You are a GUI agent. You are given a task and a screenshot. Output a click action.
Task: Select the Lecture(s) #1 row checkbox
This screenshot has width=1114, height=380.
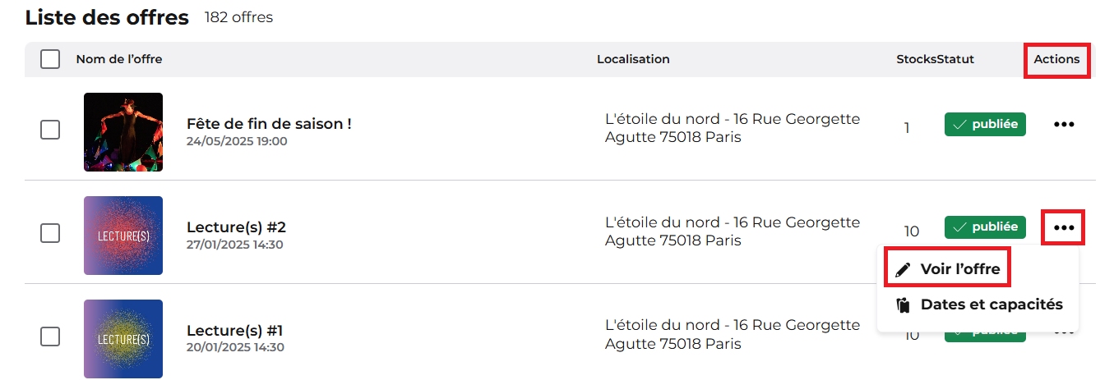click(50, 337)
